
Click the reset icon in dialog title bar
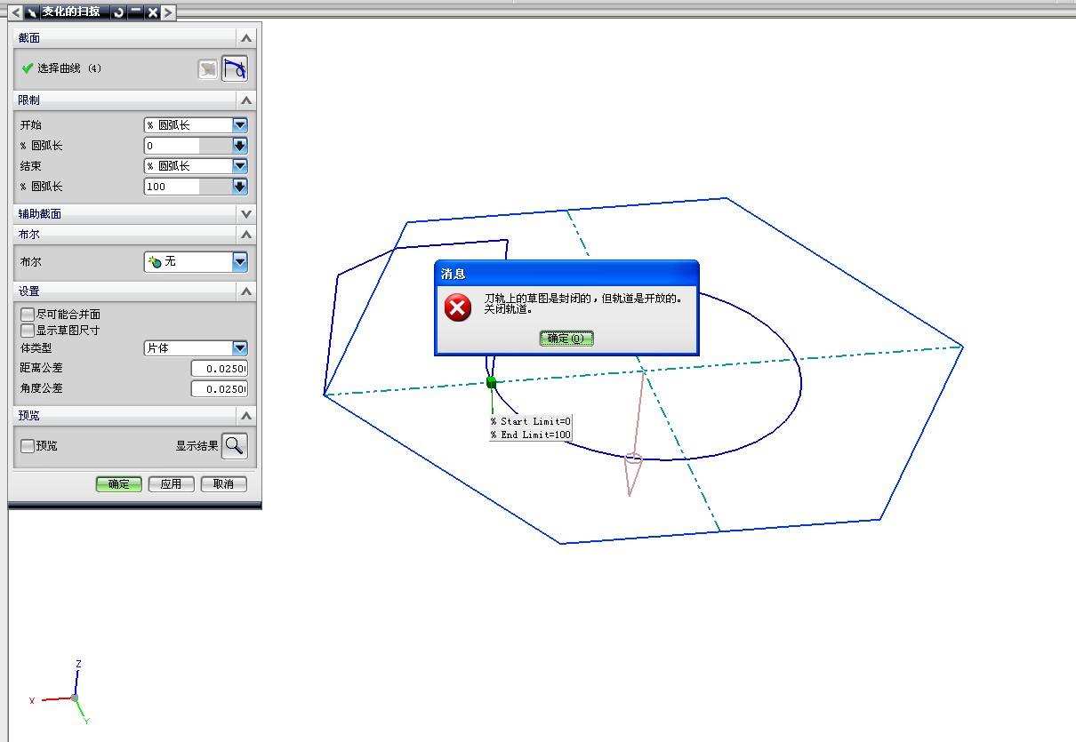(x=118, y=12)
